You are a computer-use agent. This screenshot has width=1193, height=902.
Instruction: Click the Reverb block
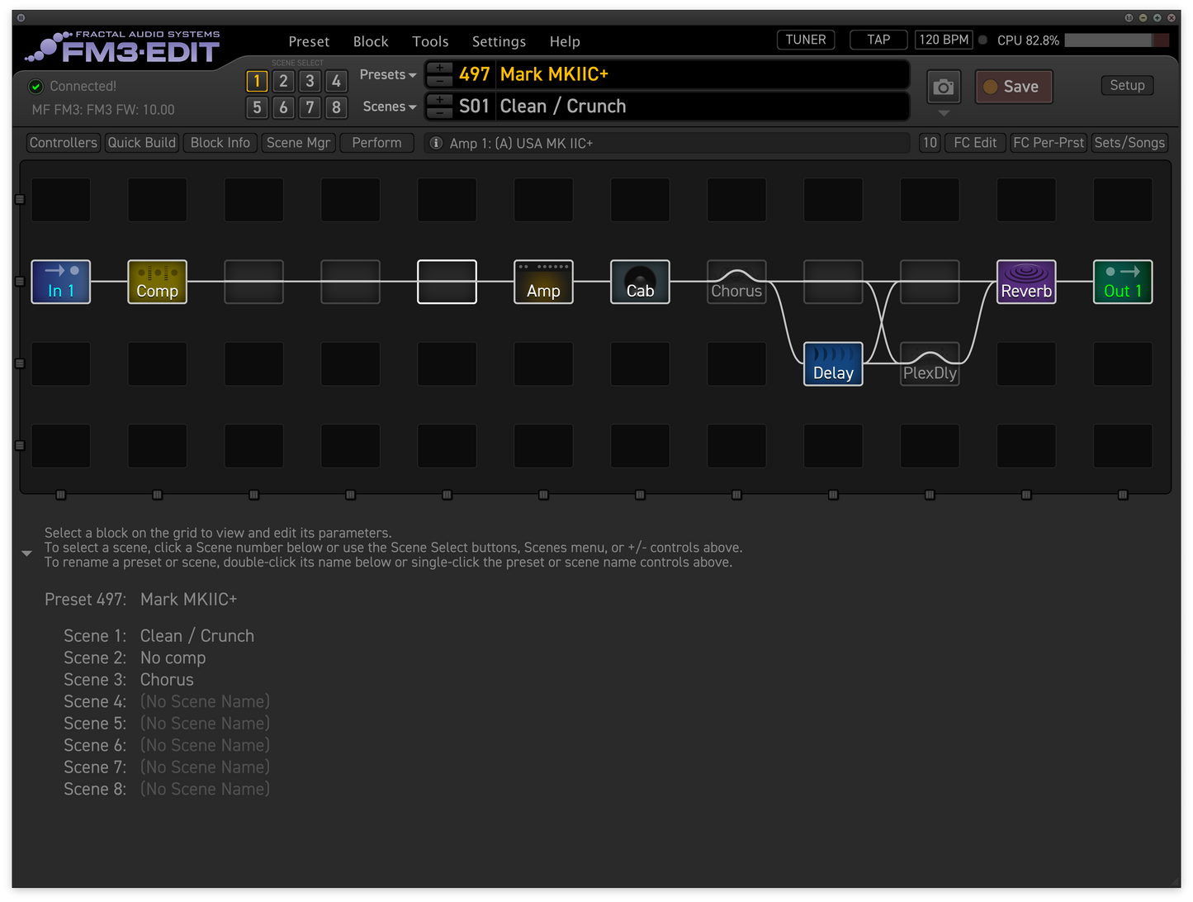click(1026, 282)
